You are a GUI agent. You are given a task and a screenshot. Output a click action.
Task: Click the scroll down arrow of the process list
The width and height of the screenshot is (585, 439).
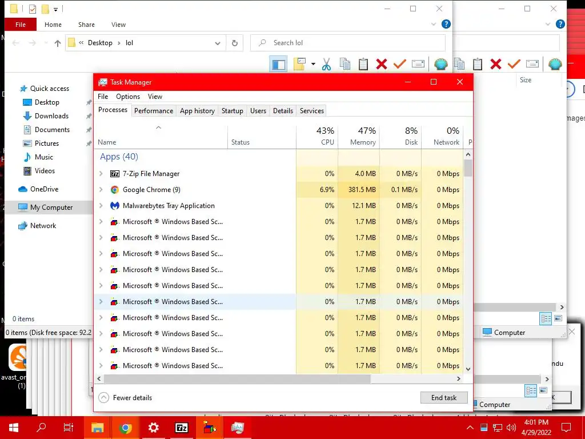pyautogui.click(x=468, y=369)
